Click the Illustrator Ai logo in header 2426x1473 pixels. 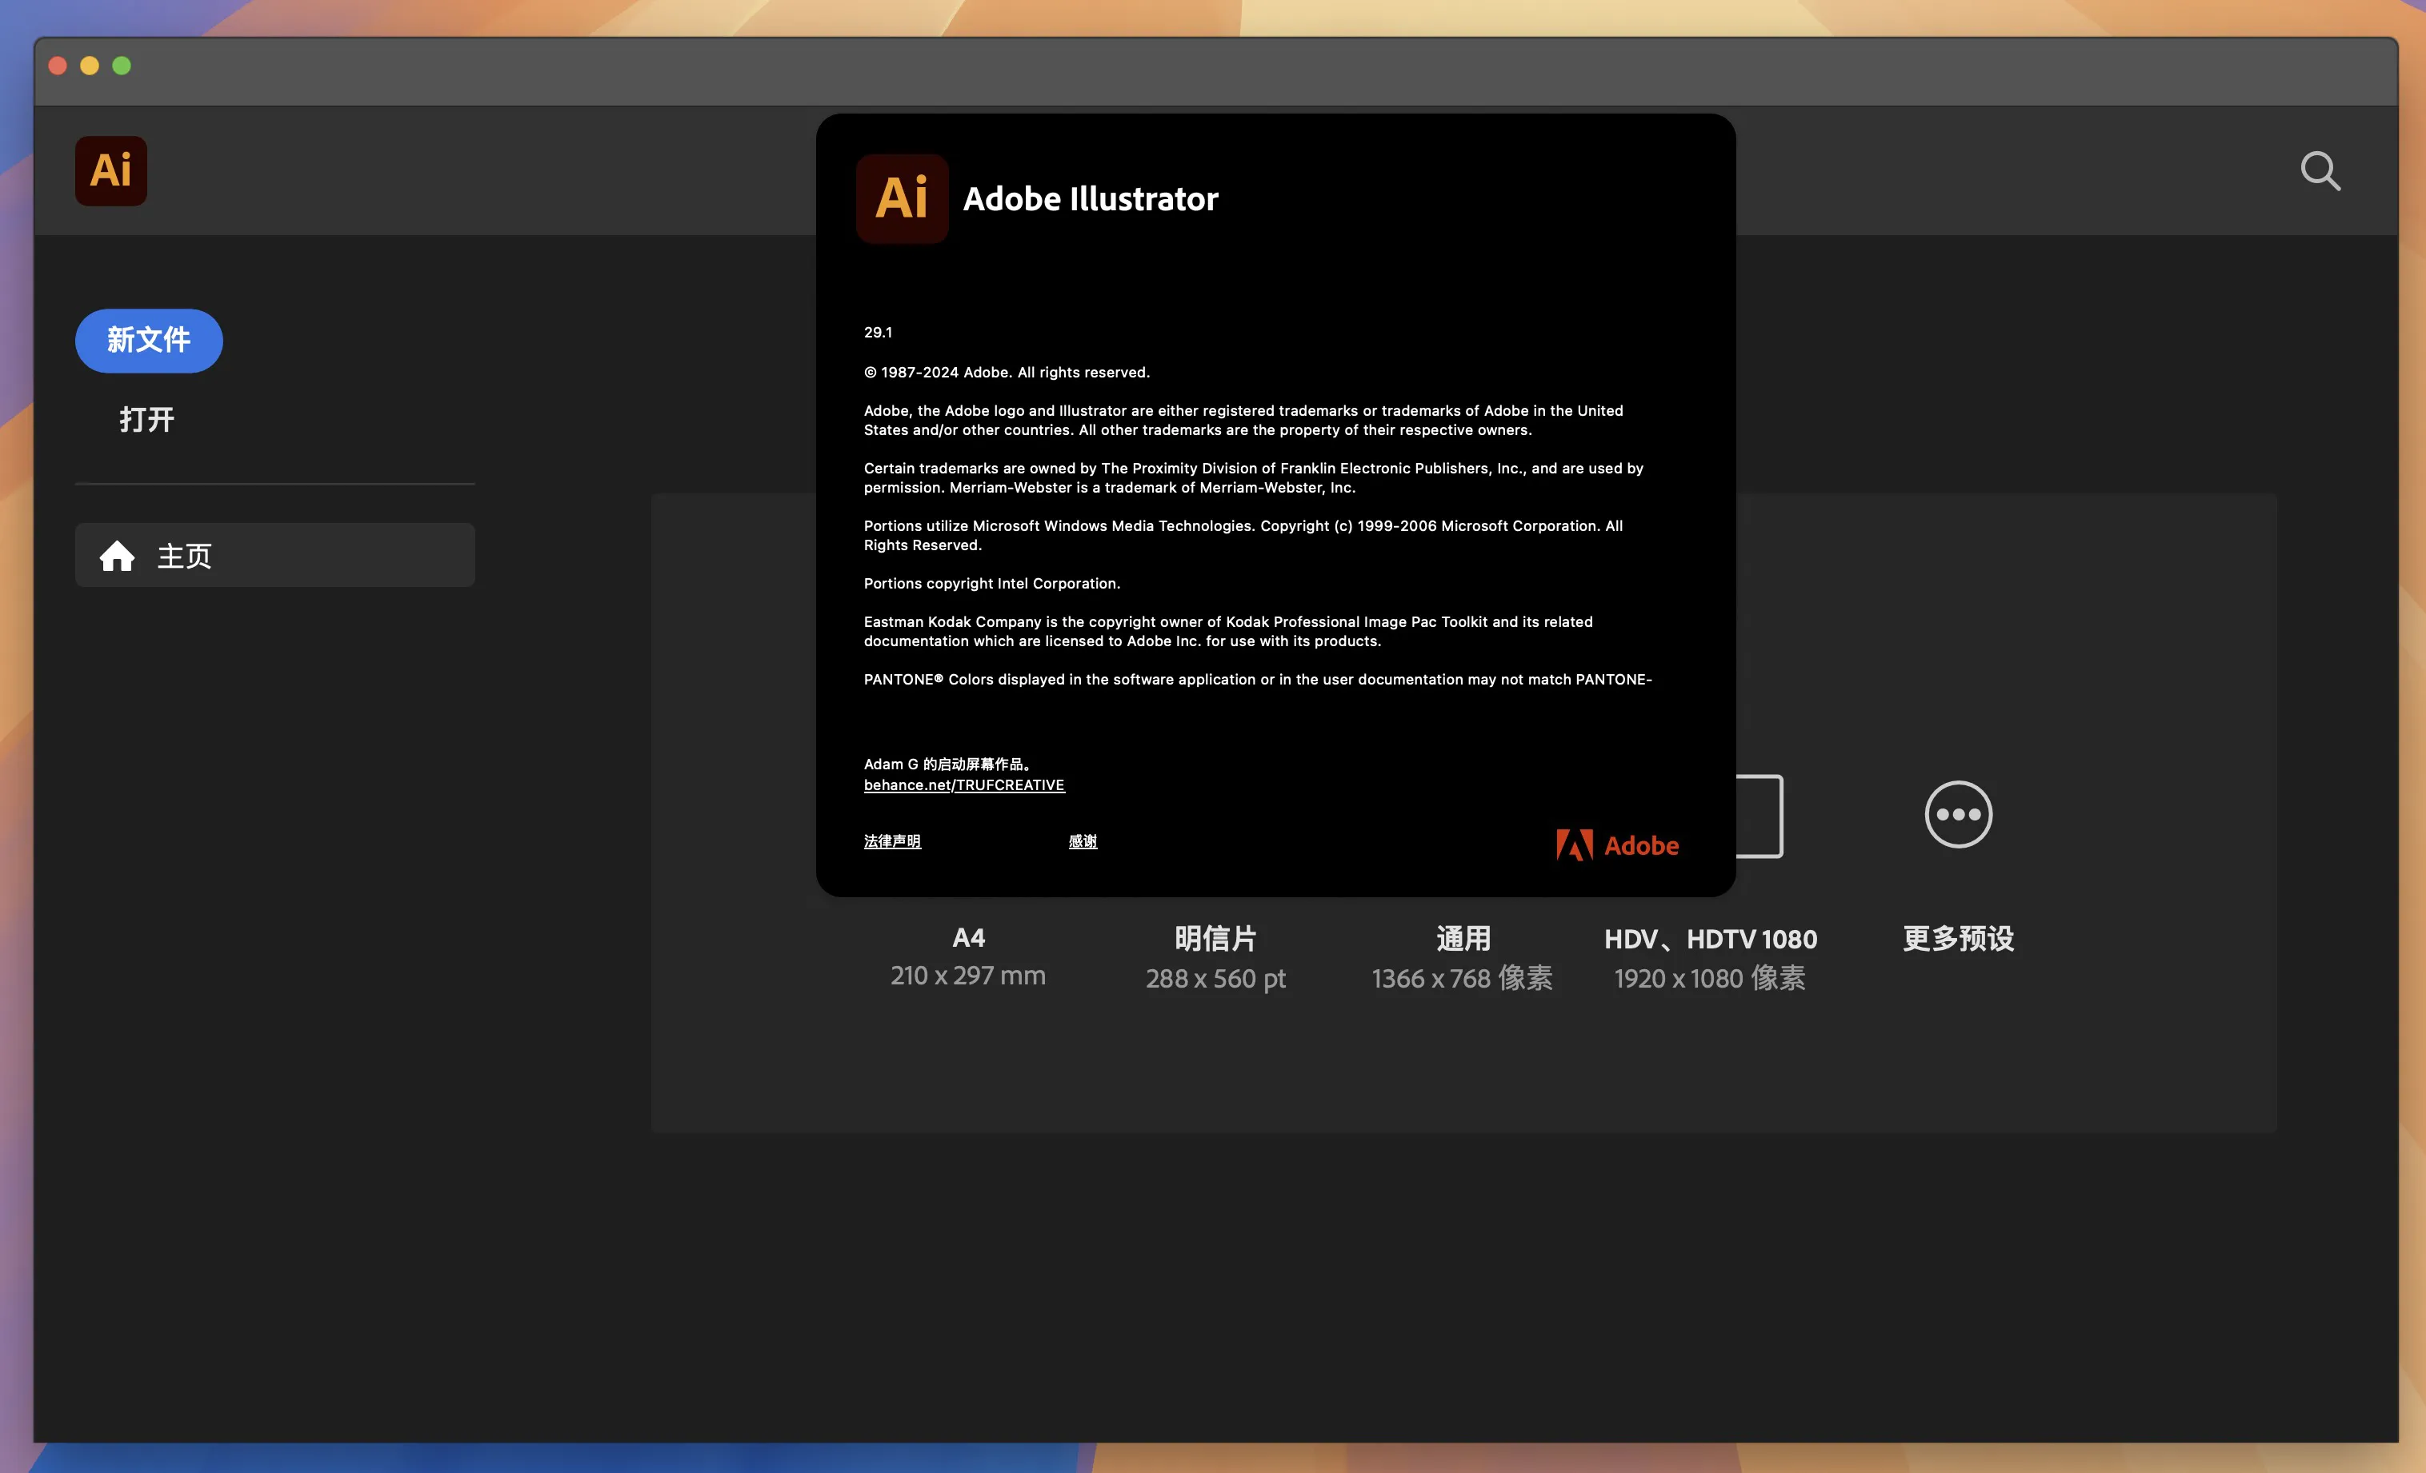coord(110,170)
